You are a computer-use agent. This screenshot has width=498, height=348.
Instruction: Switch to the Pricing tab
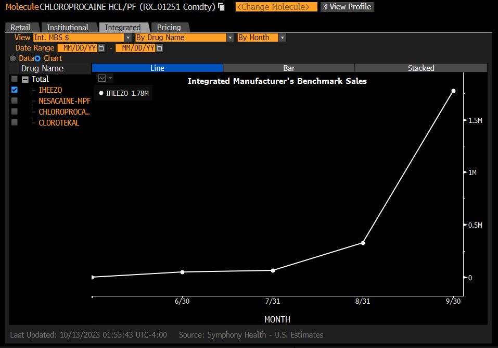(170, 27)
